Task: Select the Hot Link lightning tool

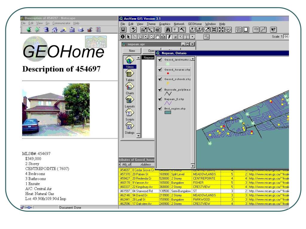Action: coord(169,37)
